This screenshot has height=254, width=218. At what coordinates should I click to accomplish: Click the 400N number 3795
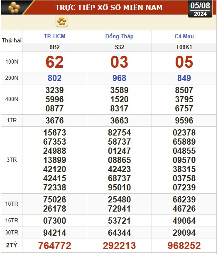pyautogui.click(x=184, y=99)
